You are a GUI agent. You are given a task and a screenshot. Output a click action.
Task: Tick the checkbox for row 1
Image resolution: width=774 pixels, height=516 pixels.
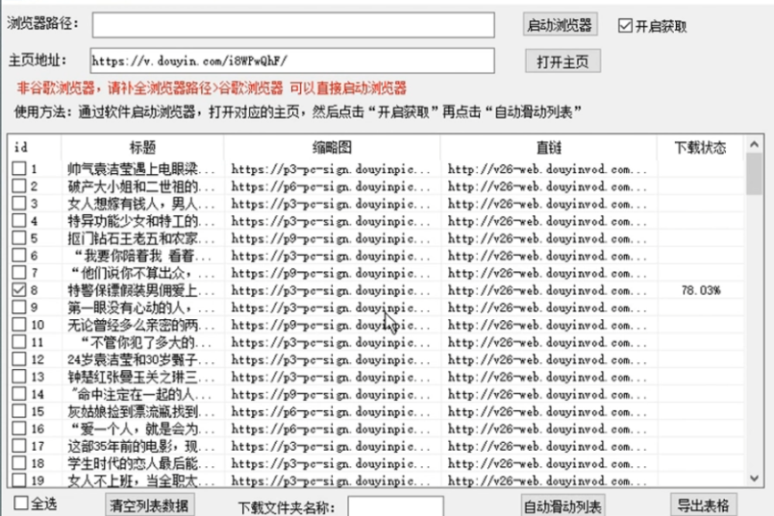[x=19, y=170]
